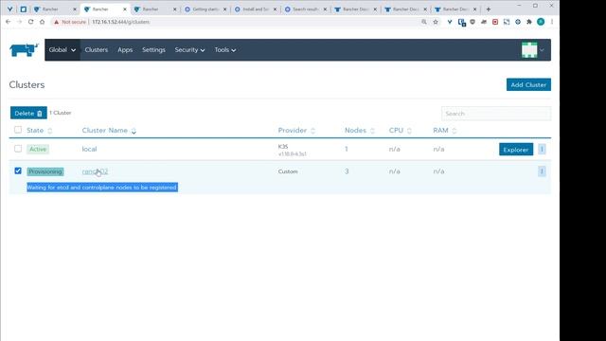Open the Provisioning cluster name link
Screen dimensions: 606x341
95,171
